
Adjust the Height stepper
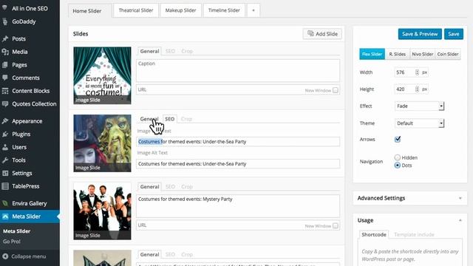[x=417, y=89]
